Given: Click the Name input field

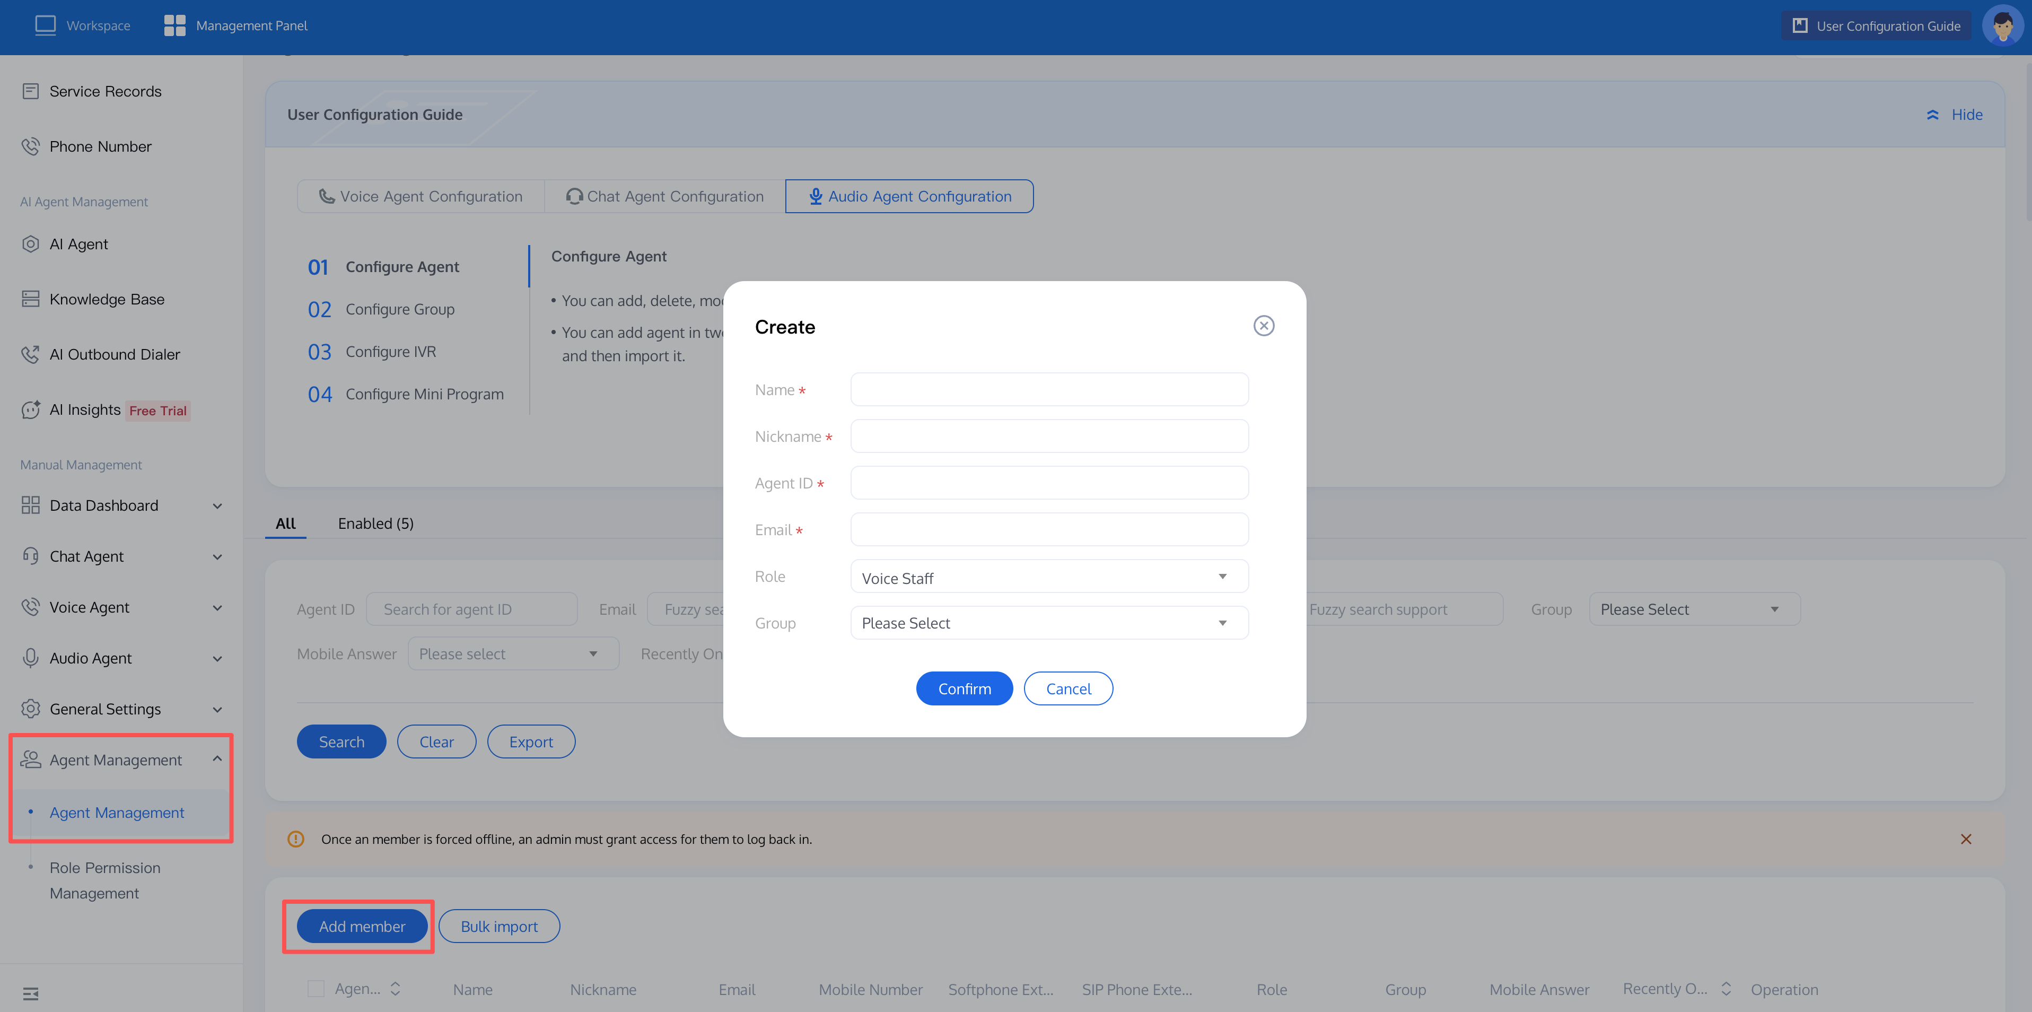Looking at the screenshot, I should [x=1049, y=390].
